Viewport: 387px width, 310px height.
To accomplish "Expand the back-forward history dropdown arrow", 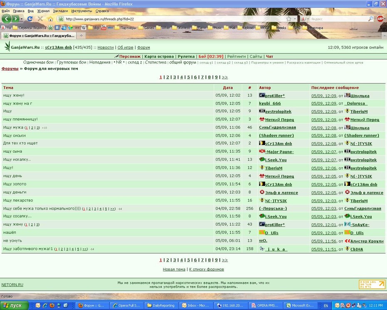I will [x=22, y=19].
